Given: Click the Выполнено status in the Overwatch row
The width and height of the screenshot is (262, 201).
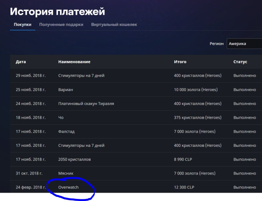Looking at the screenshot, I should click(x=245, y=187).
